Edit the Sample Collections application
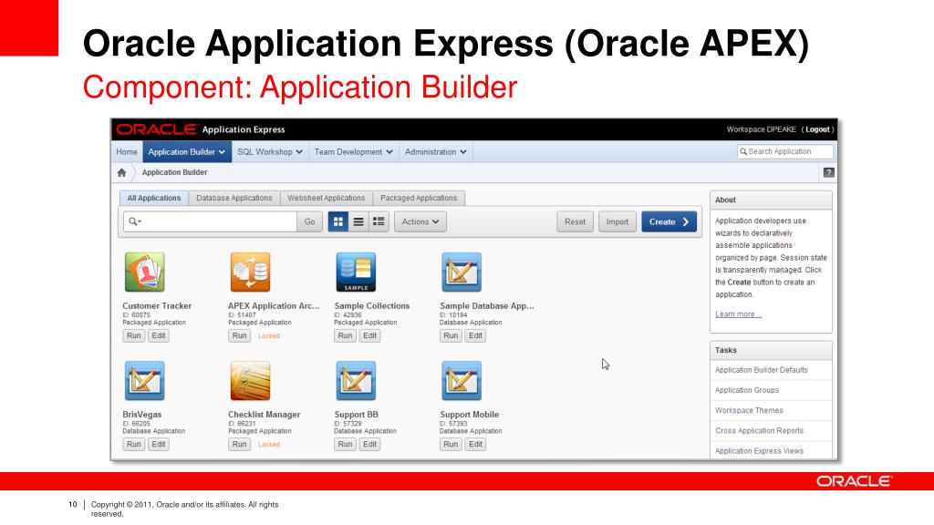This screenshot has width=934, height=525. [x=370, y=335]
